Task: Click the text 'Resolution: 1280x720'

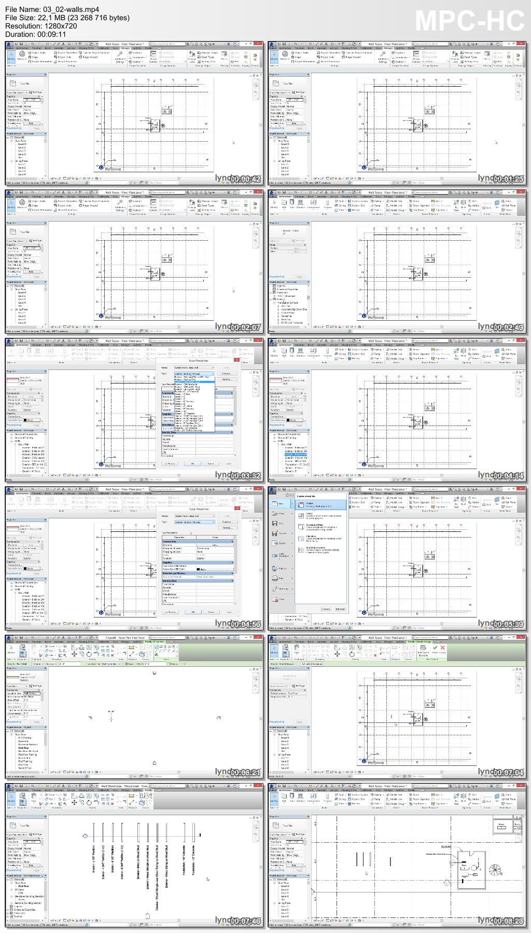Action: pos(41,26)
